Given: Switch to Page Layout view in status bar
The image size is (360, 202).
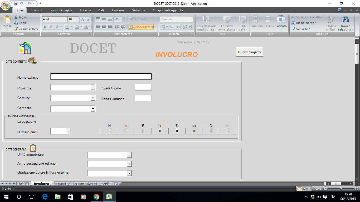Looking at the screenshot, I should click(x=304, y=189).
